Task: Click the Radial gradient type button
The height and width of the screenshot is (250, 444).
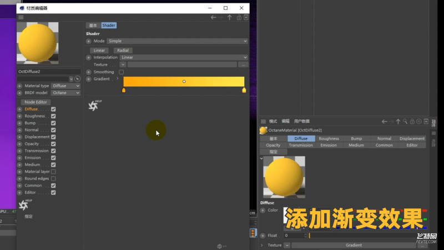Action: [123, 51]
